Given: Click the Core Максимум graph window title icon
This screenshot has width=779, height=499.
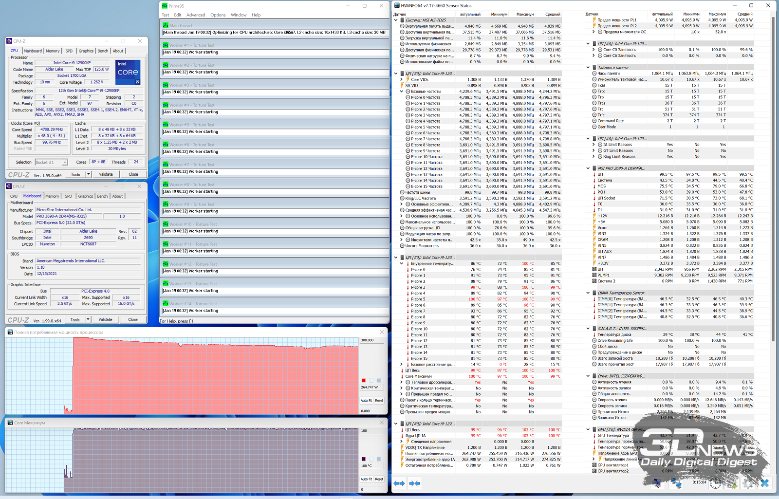Looking at the screenshot, I should [10, 423].
